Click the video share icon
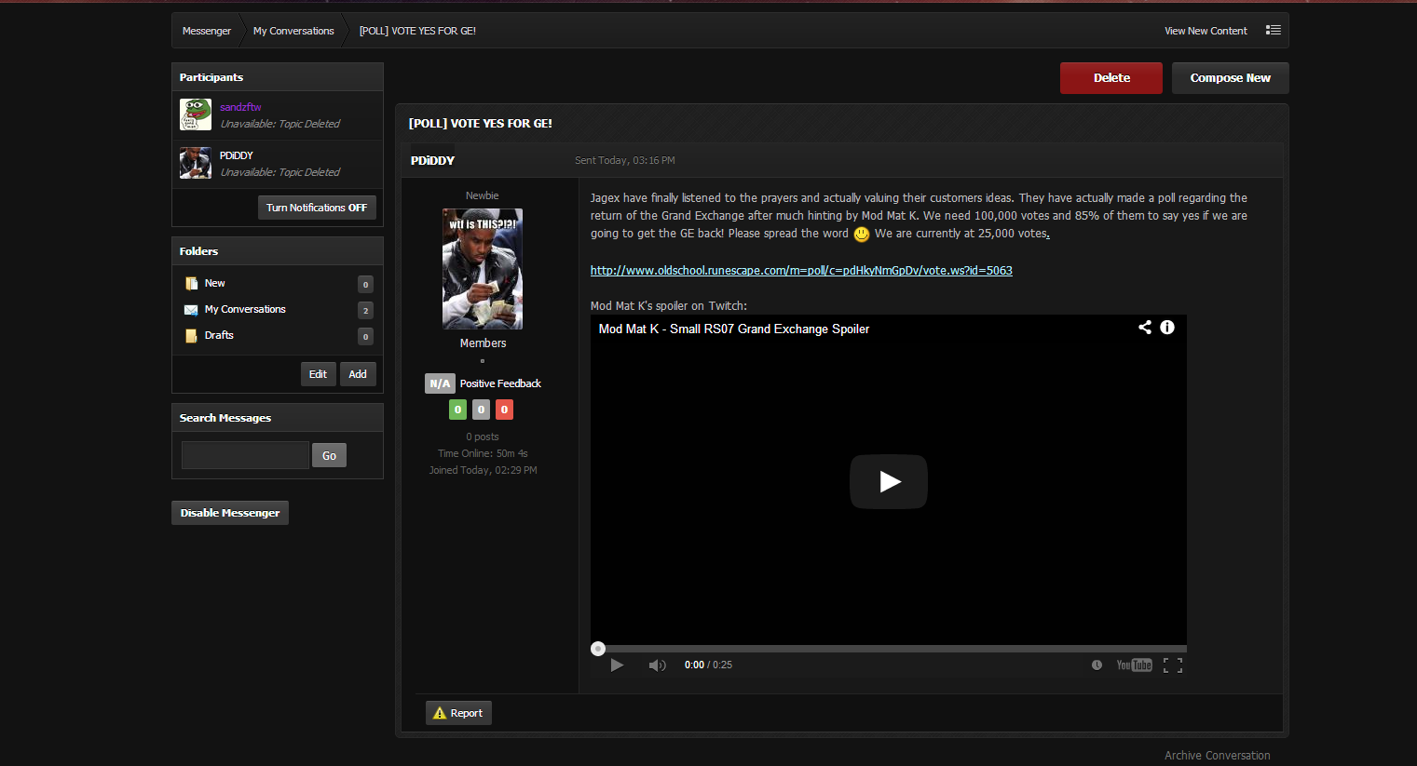 point(1145,327)
